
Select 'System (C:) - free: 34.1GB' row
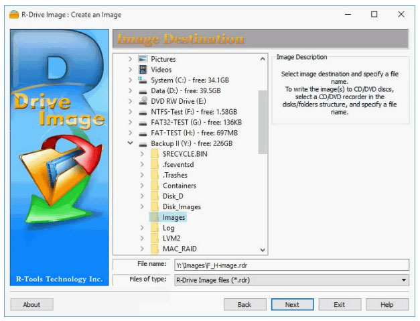point(190,80)
